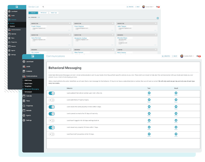The width and height of the screenshot is (205, 162).
Task: Open the Settings gear in the sidebar
Action: 24,120
